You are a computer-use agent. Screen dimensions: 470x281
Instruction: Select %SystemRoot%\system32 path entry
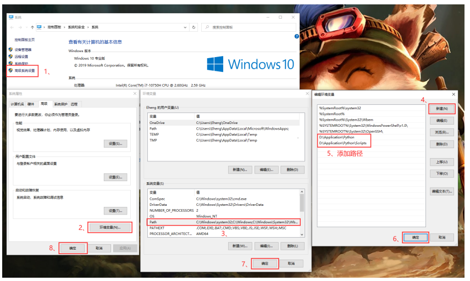(371, 108)
